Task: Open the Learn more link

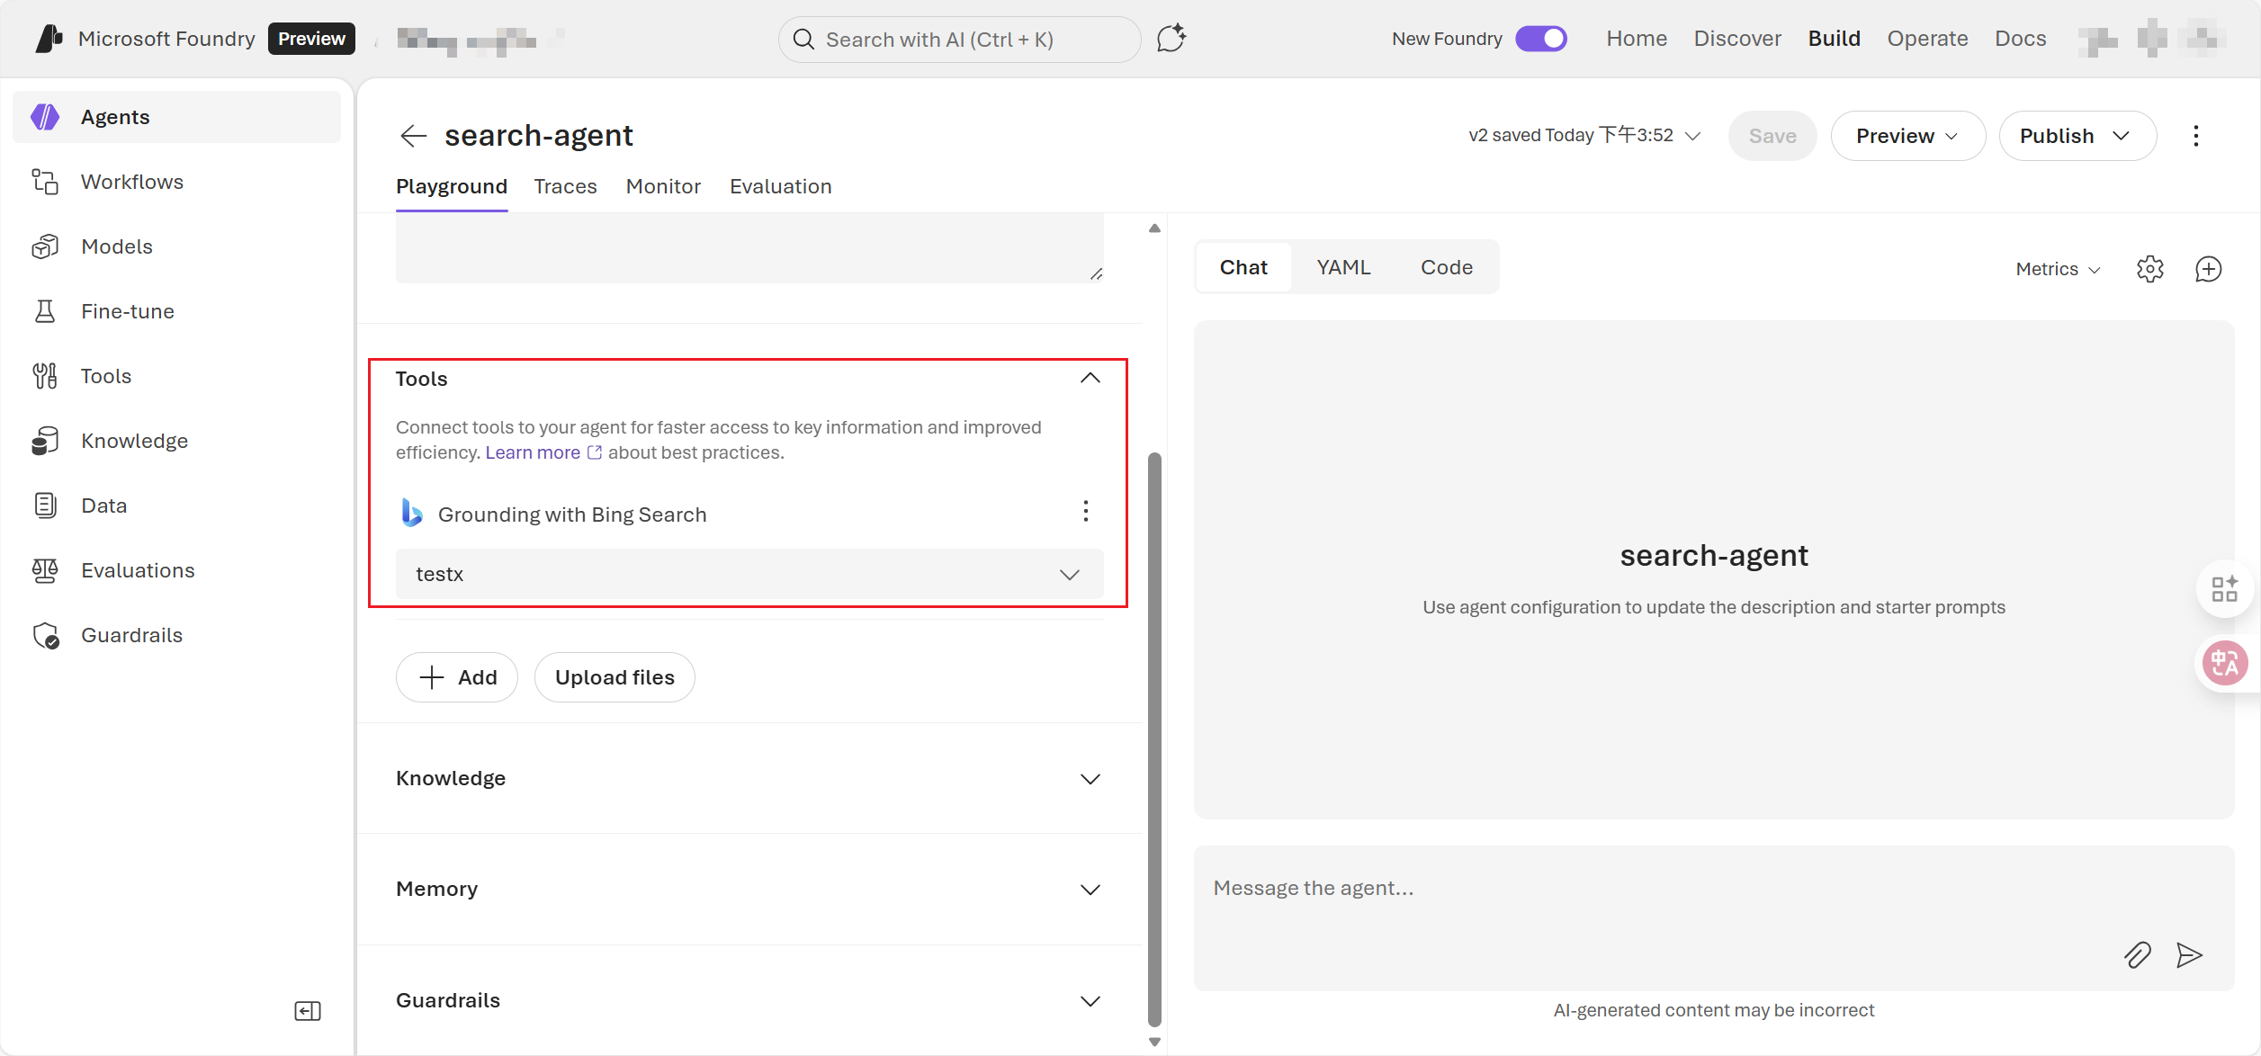Action: pos(533,452)
